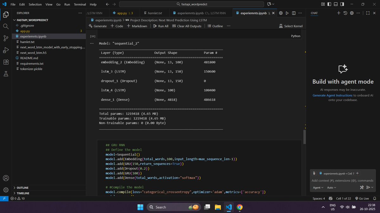Open the Search view in activity bar
Screen dimensions: 380x213
tap(6, 27)
